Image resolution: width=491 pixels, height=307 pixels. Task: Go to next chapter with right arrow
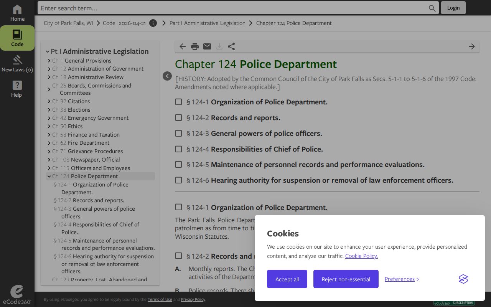472,46
